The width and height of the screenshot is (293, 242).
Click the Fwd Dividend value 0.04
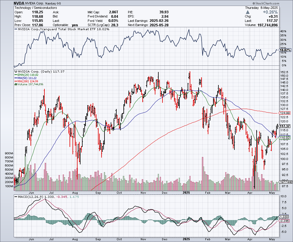(x=115, y=17)
